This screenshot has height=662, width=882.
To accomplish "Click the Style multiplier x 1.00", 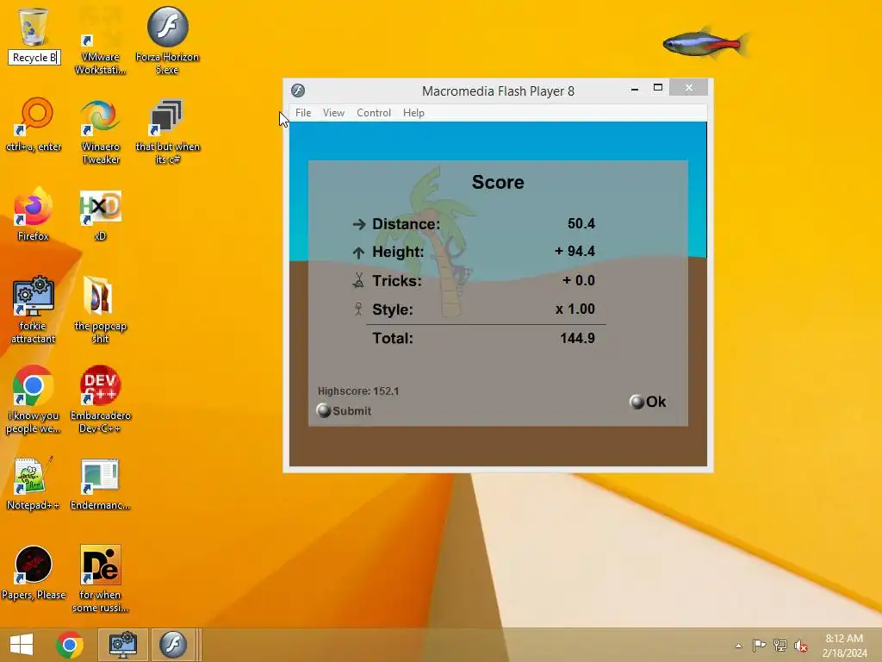I will [575, 309].
